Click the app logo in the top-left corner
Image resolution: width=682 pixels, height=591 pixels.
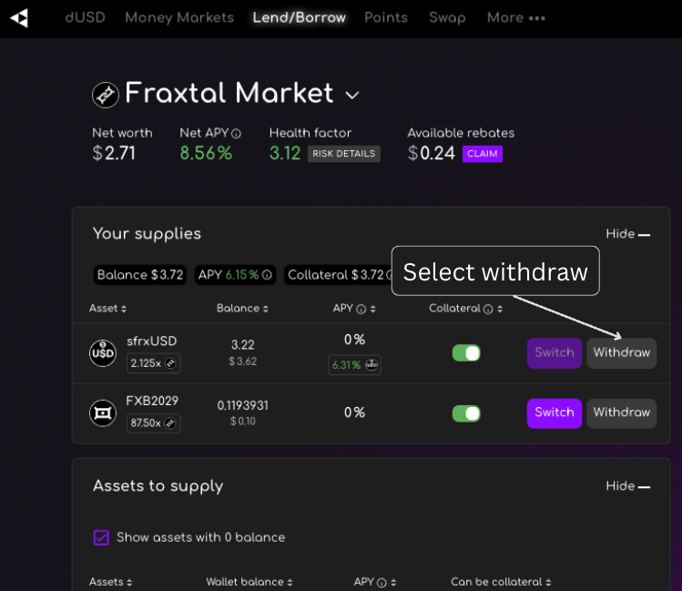19,17
